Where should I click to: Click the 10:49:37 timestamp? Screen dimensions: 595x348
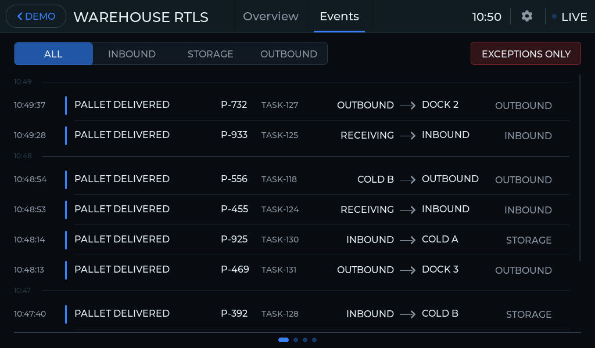point(30,105)
